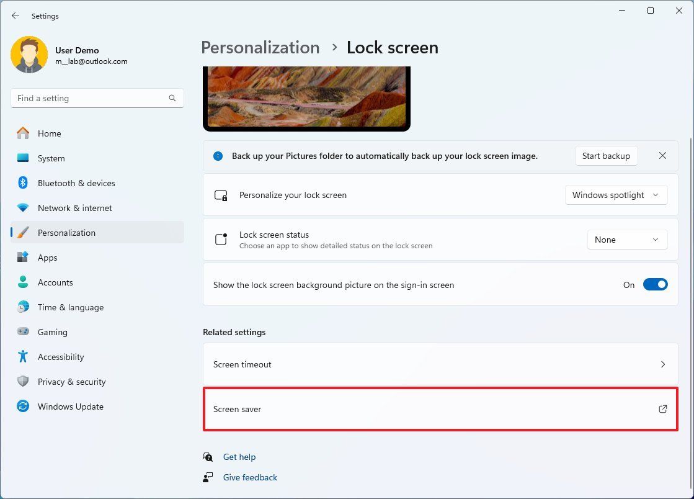Open the Give feedback link
The image size is (694, 499).
pos(249,477)
